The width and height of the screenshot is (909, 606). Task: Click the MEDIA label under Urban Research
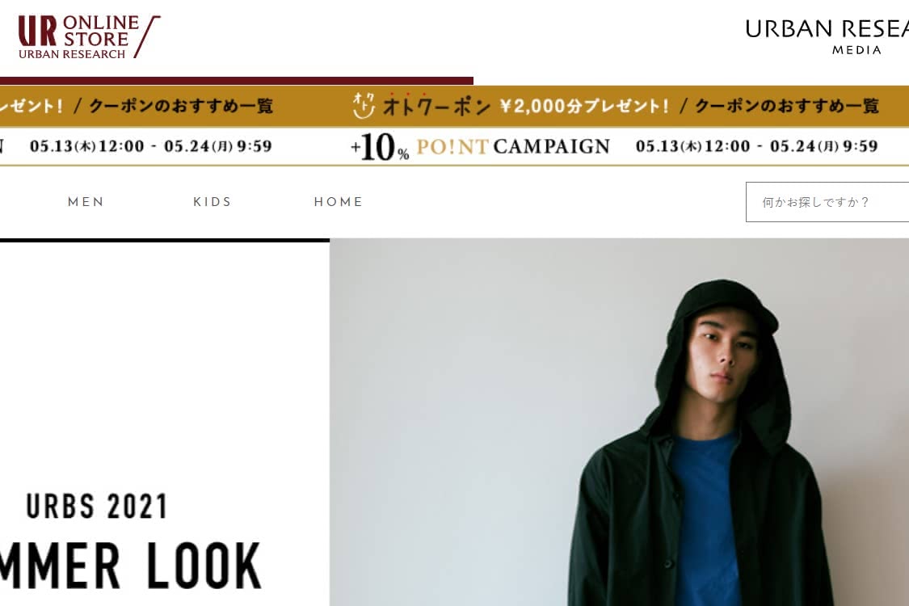[856, 50]
